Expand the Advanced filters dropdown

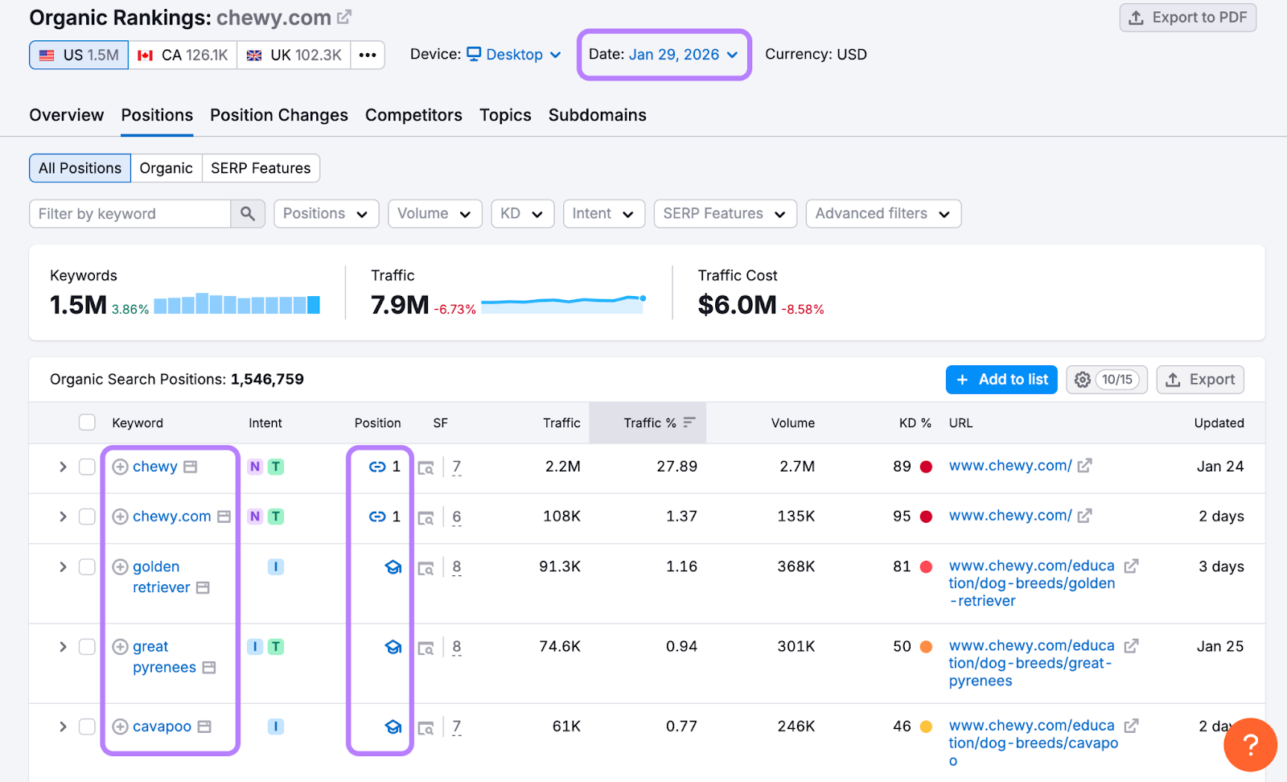882,214
